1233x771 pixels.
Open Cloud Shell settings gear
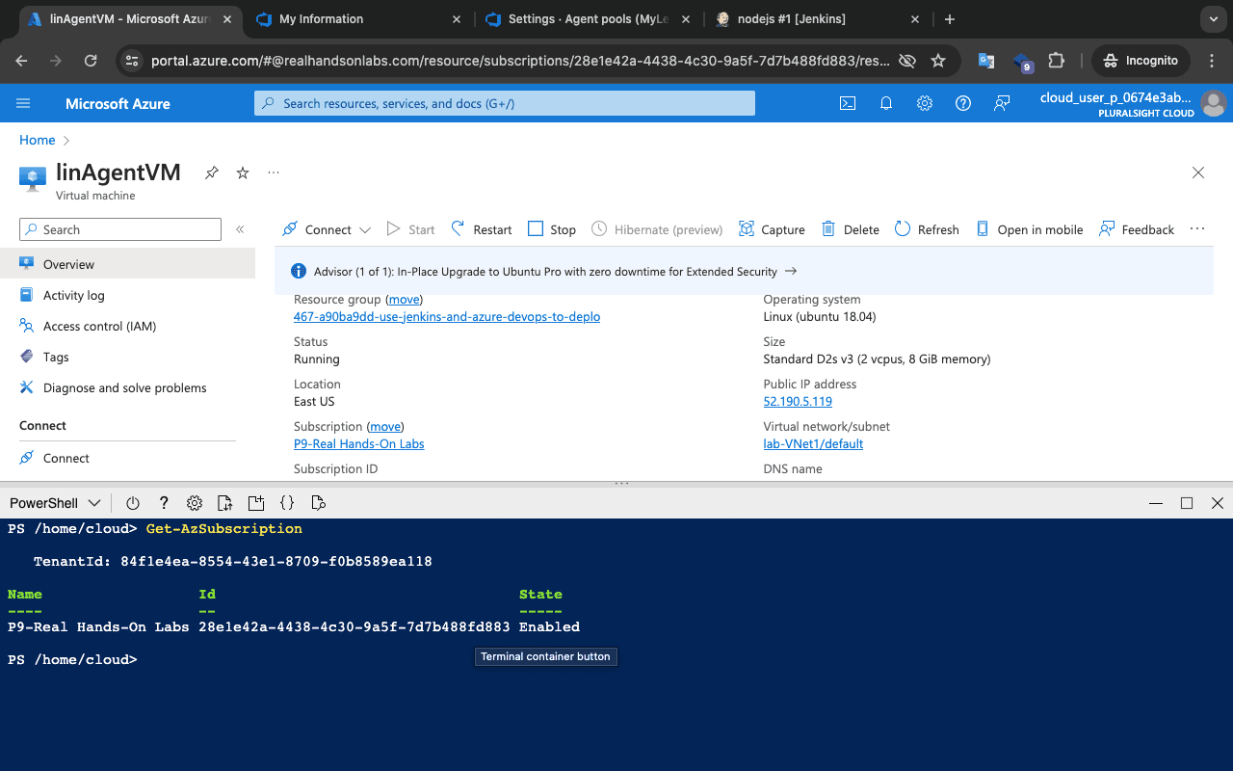(x=195, y=503)
